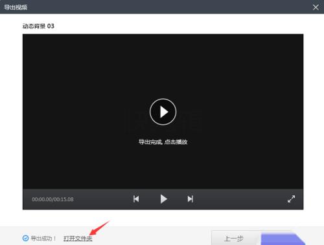The width and height of the screenshot is (324, 245).
Task: Click empty space in the player control bar
Action: 238,199
